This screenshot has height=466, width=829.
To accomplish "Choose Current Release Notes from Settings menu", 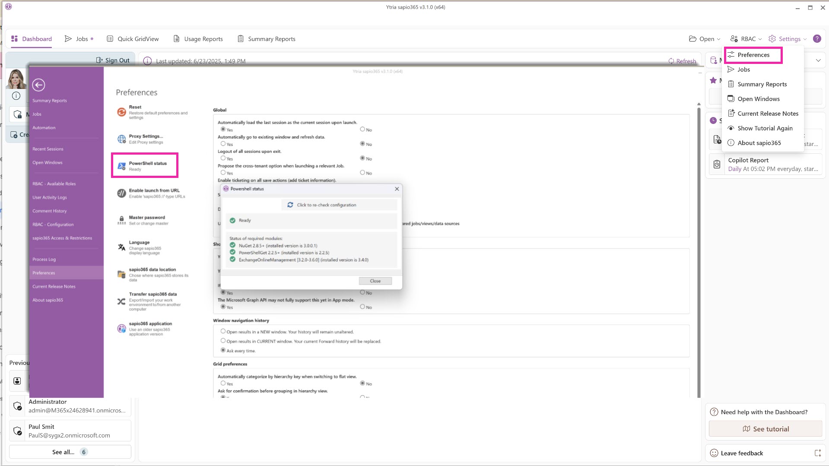I will click(768, 114).
